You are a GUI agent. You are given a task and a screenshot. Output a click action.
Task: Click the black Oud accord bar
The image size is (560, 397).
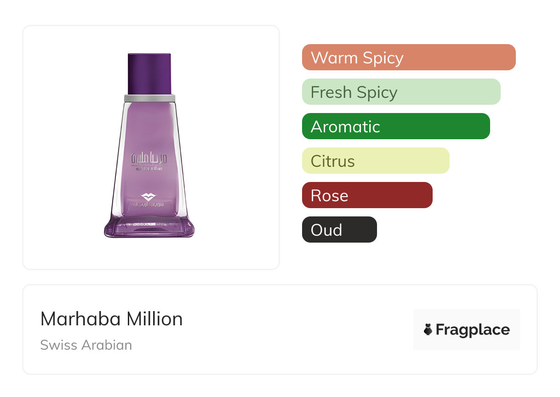339,230
